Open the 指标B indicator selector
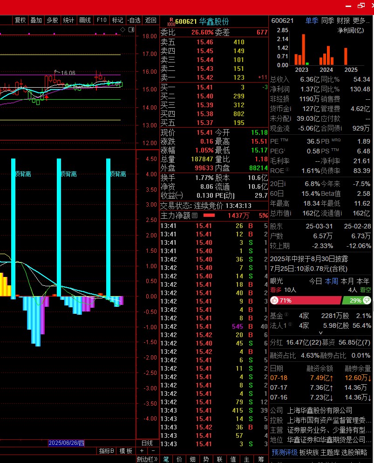The width and height of the screenshot is (374, 463). (x=106, y=451)
